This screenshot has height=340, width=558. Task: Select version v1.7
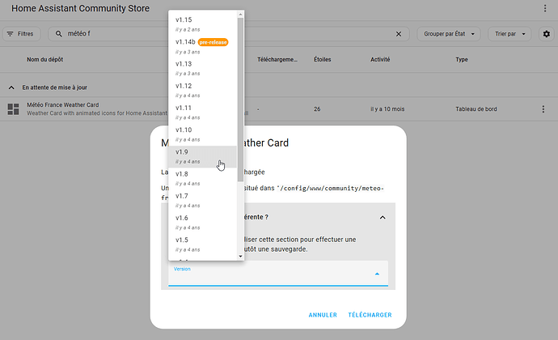coord(202,201)
